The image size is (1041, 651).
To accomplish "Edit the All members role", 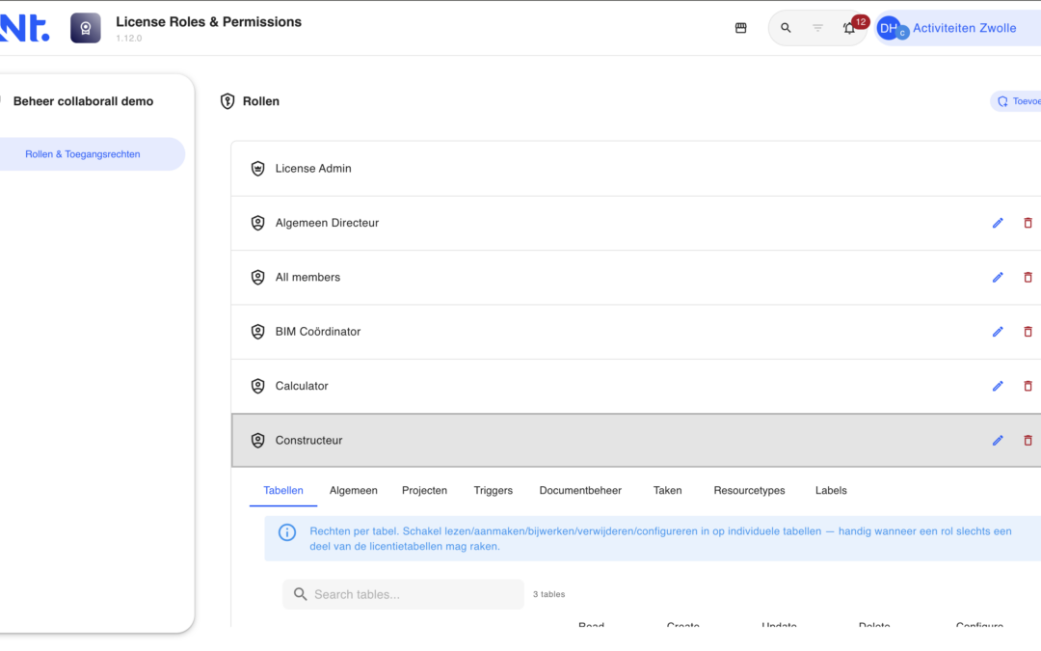I will (x=998, y=278).
